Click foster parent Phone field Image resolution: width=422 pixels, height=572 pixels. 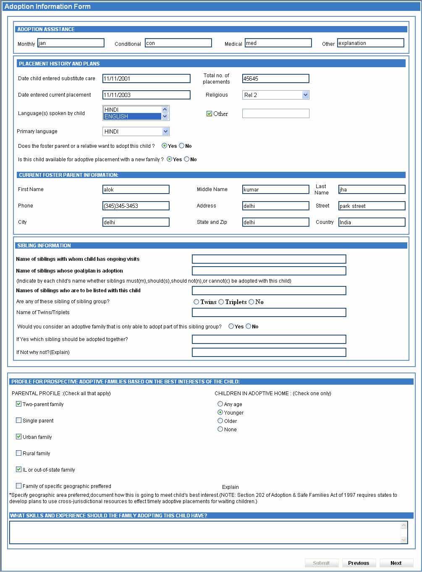tap(136, 206)
